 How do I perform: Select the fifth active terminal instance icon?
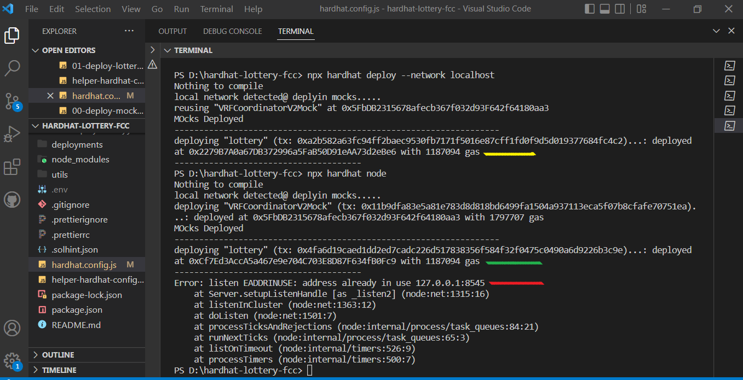tap(729, 126)
